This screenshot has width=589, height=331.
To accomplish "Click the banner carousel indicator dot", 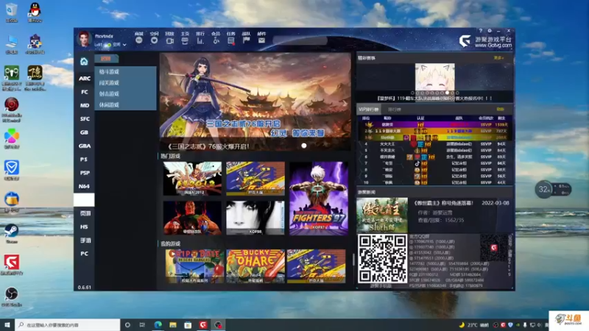I will (304, 146).
